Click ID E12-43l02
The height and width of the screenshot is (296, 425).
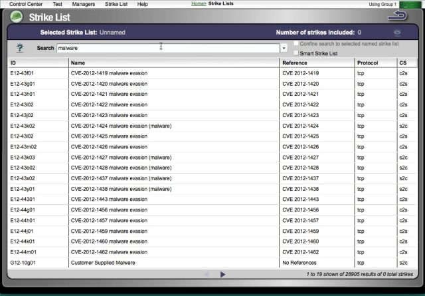click(22, 136)
